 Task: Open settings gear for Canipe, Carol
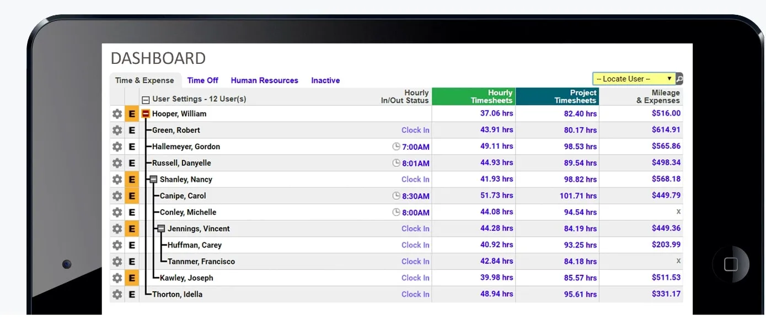(117, 196)
